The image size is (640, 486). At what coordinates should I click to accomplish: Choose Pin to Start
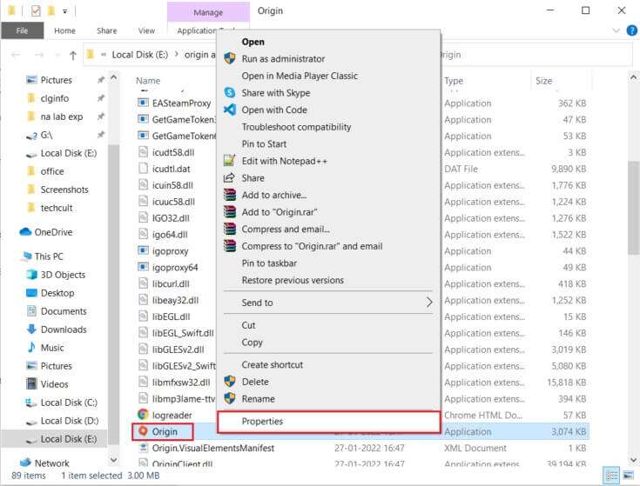[328, 144]
